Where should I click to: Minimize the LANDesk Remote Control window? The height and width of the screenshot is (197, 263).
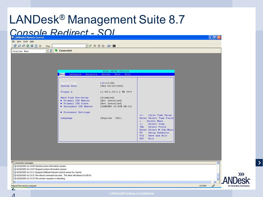click(x=210, y=37)
